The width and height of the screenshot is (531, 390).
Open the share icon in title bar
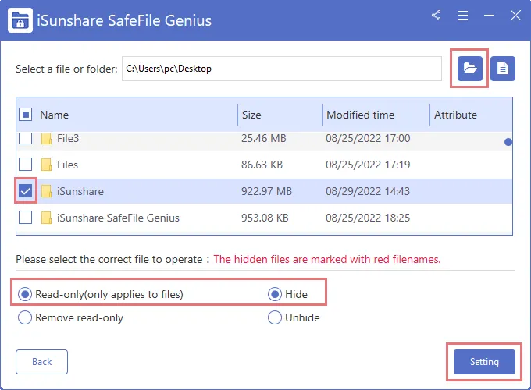[x=437, y=16]
